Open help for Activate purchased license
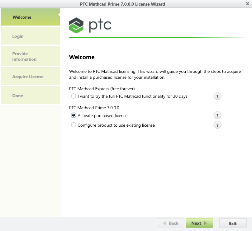252x231 pixels. click(x=217, y=115)
